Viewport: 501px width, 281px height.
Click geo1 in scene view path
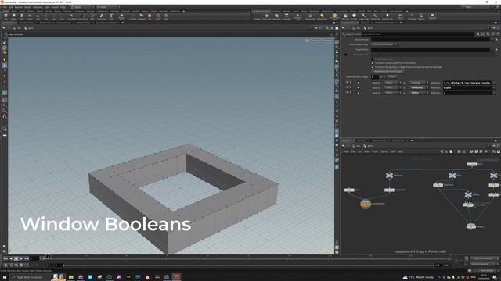pyautogui.click(x=29, y=28)
